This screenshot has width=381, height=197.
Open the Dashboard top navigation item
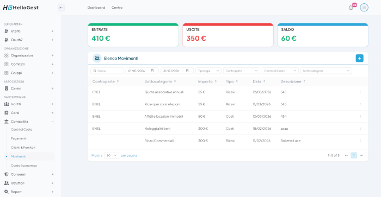point(96,8)
